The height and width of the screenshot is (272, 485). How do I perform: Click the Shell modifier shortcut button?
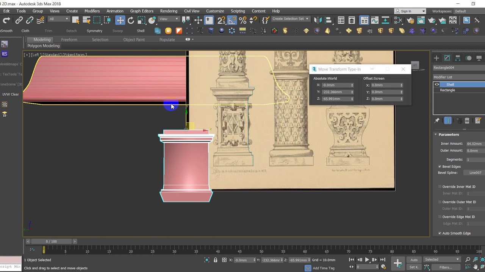[141, 31]
